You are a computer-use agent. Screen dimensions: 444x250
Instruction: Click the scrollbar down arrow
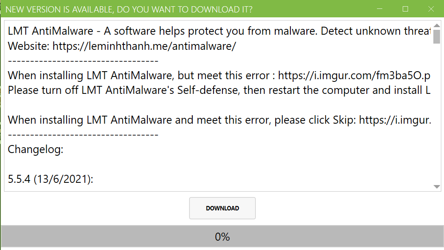point(436,186)
